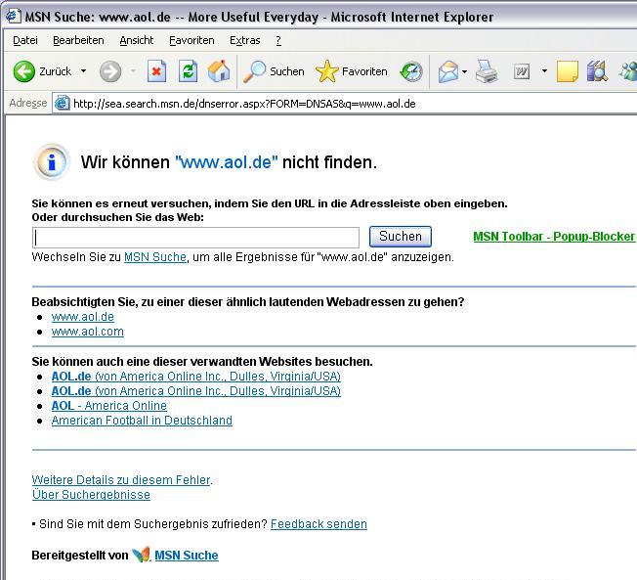This screenshot has width=637, height=580.
Task: Click the blue info icon on page
Action: (x=52, y=162)
